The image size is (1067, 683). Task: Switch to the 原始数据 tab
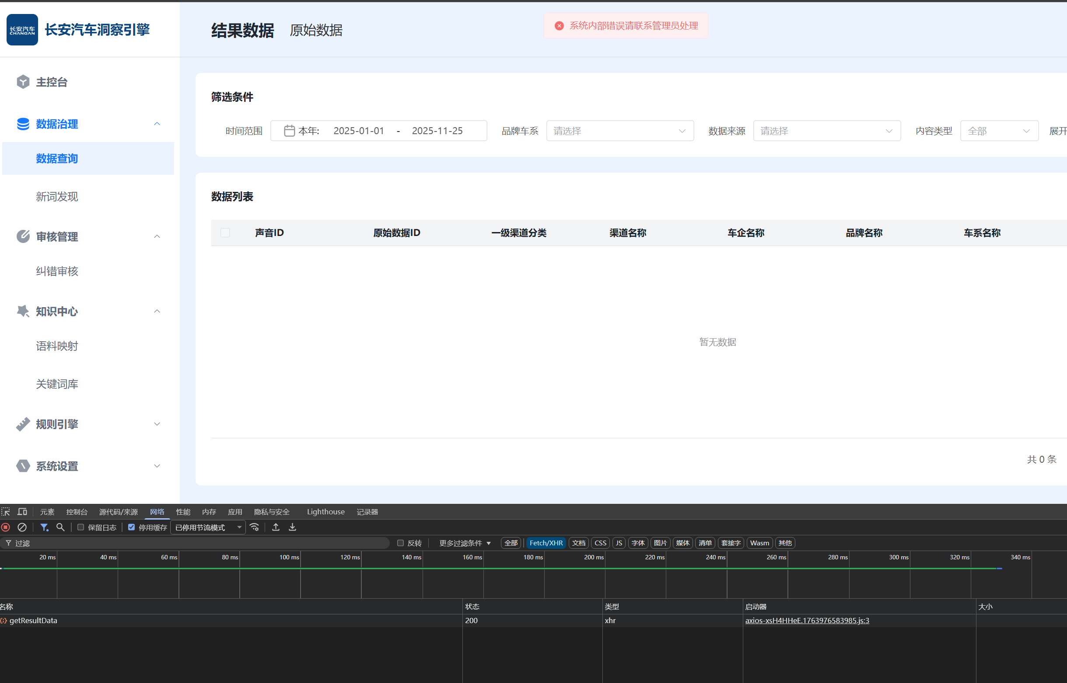tap(316, 30)
